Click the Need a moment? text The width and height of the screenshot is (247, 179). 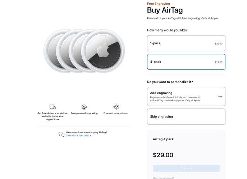tap(164, 178)
